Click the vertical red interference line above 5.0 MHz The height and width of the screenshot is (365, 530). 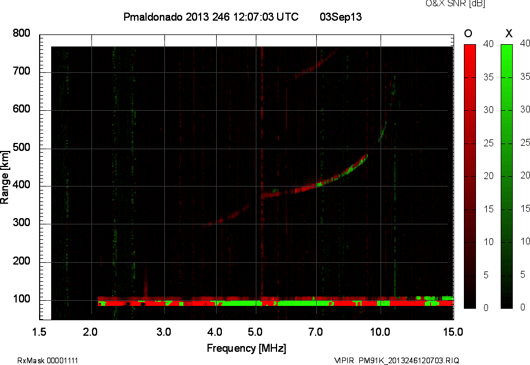262,172
